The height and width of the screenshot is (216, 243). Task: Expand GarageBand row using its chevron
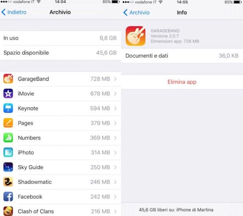(115, 79)
